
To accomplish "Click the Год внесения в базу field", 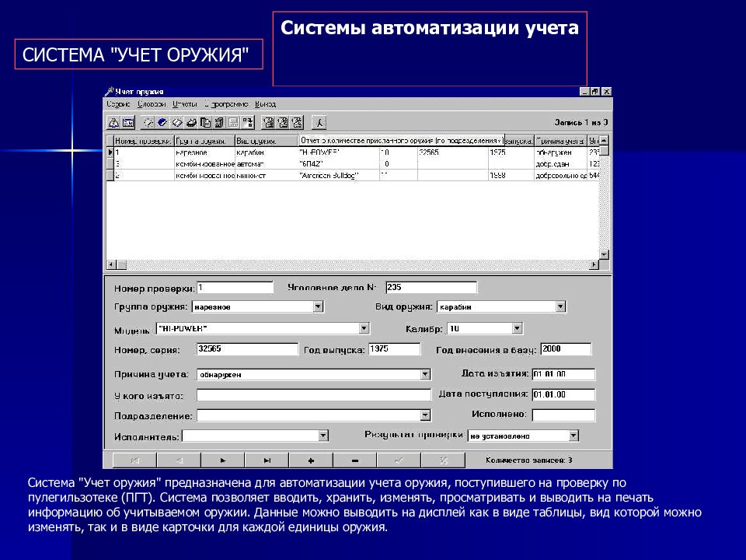I will click(x=566, y=349).
